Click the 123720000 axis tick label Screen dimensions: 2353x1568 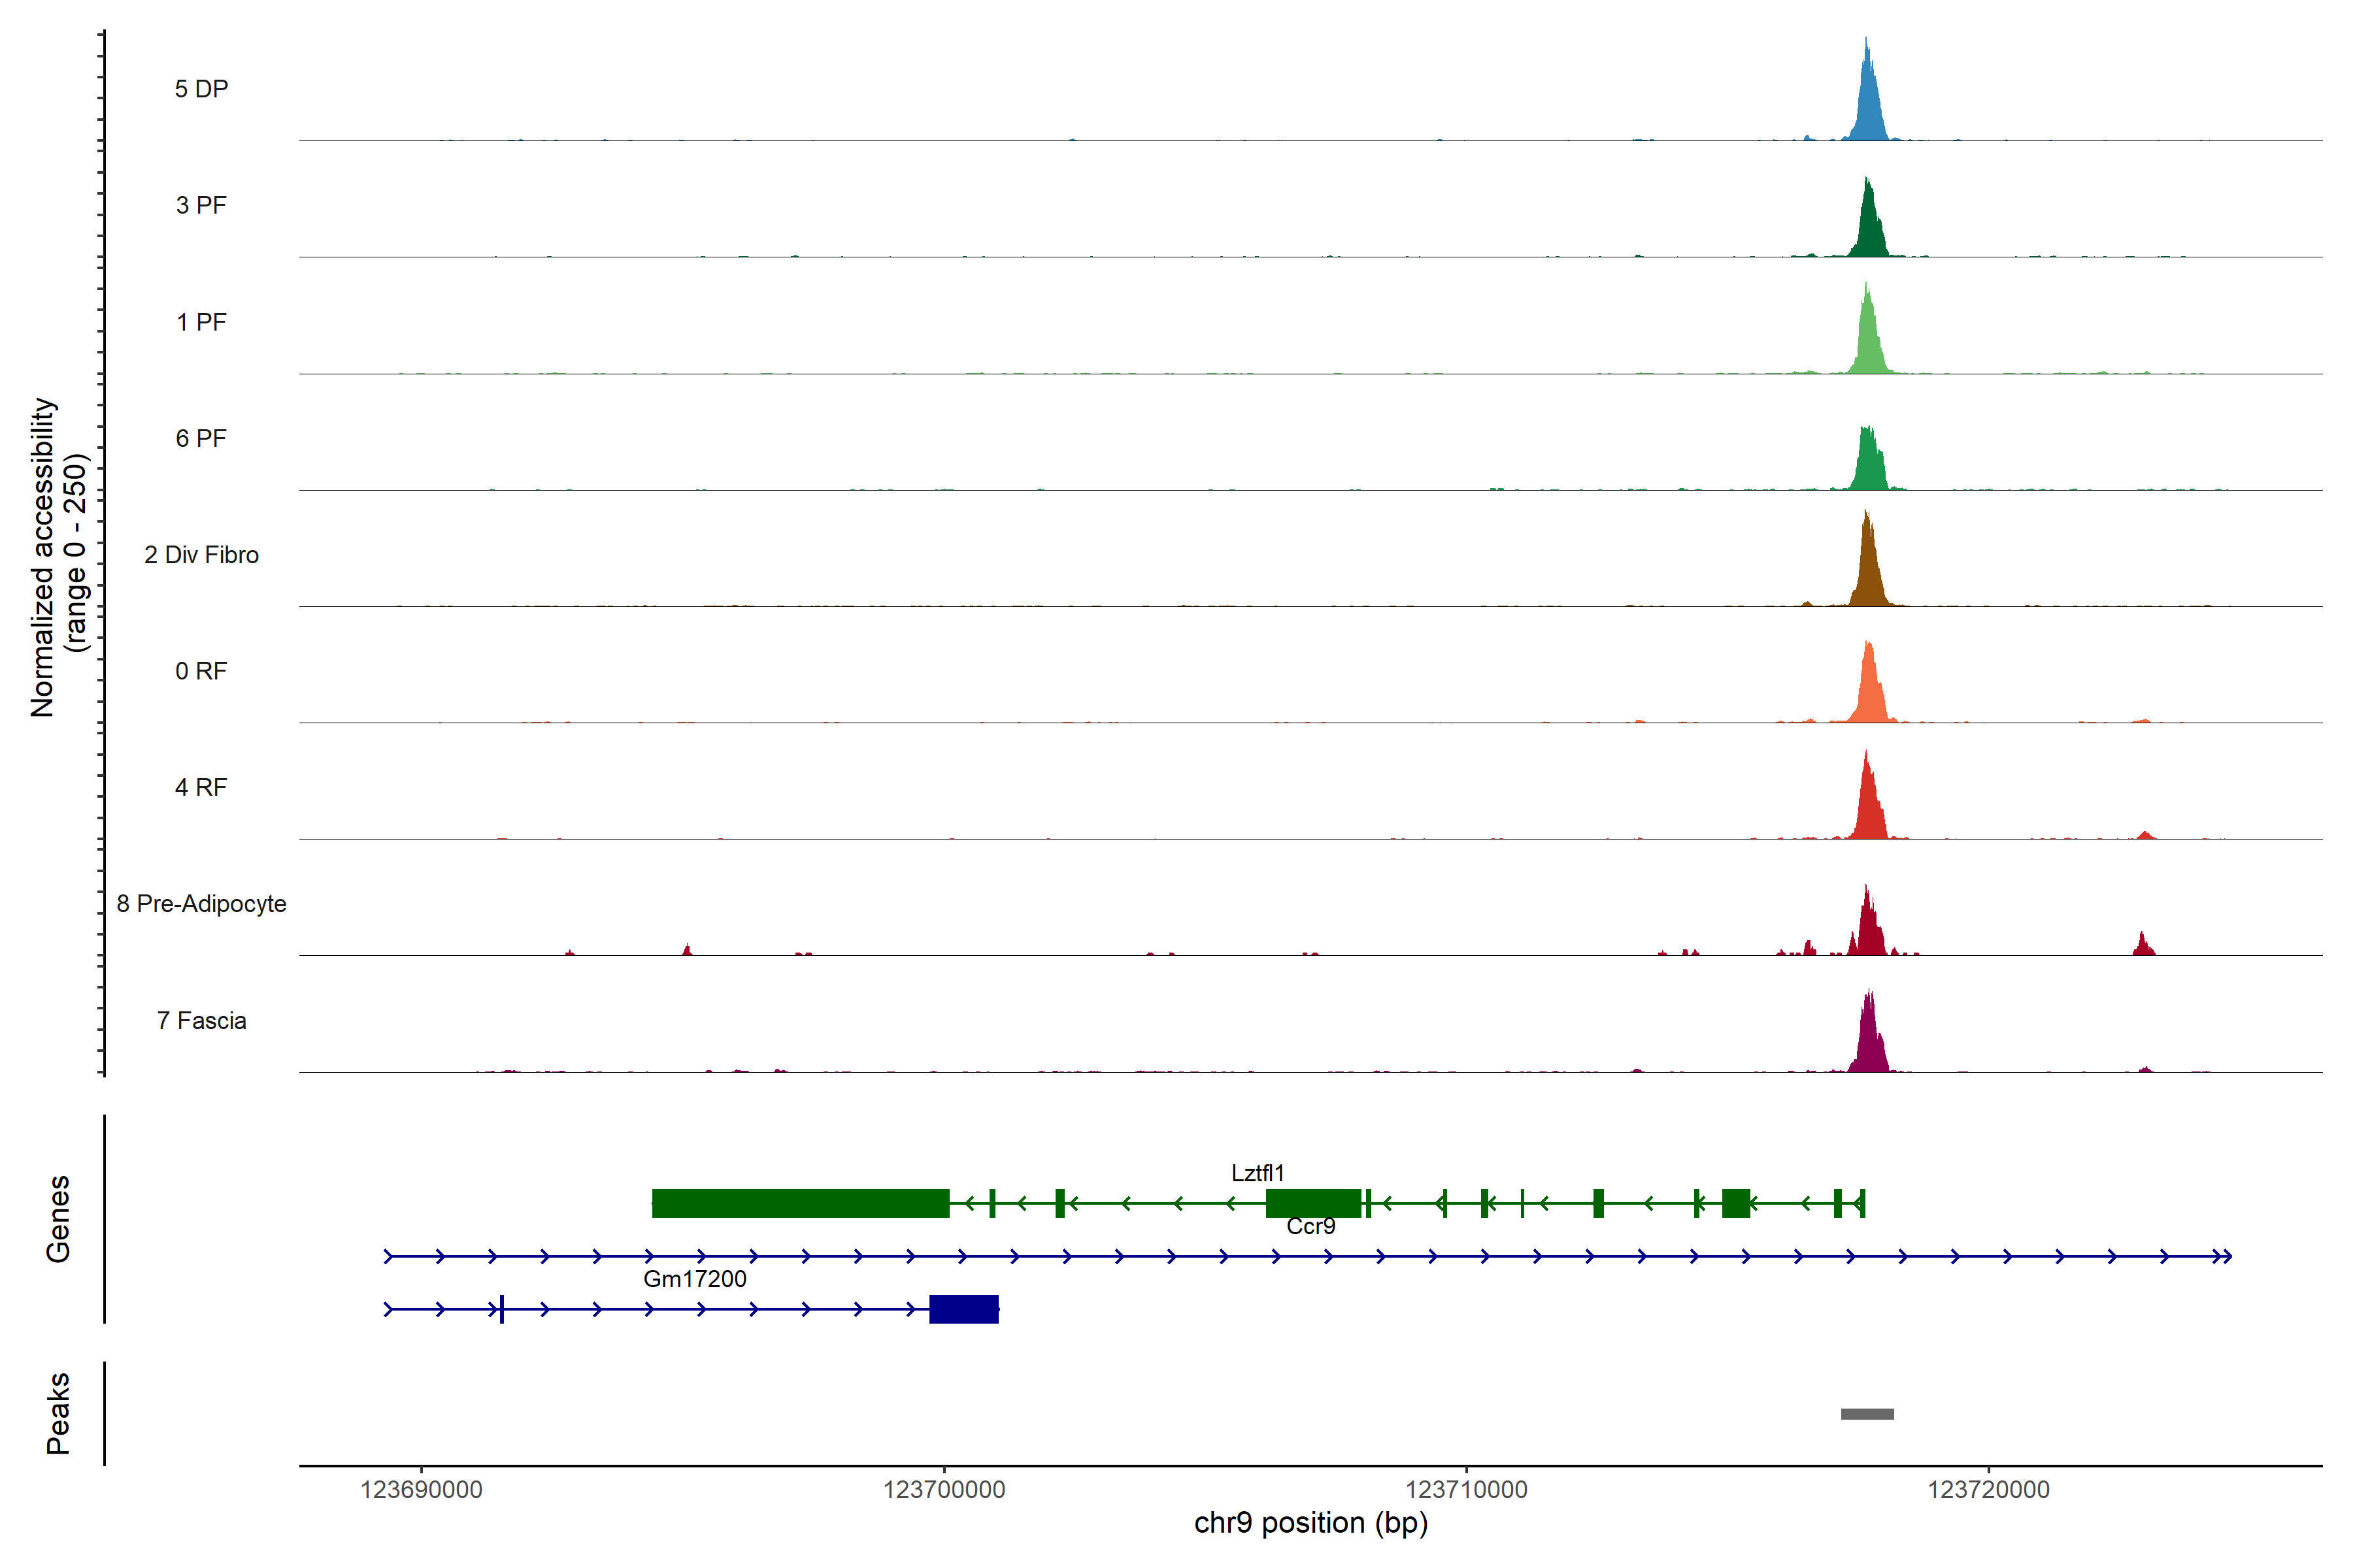pos(1988,1490)
